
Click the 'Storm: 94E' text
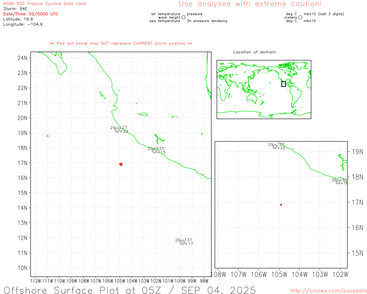tap(15, 9)
